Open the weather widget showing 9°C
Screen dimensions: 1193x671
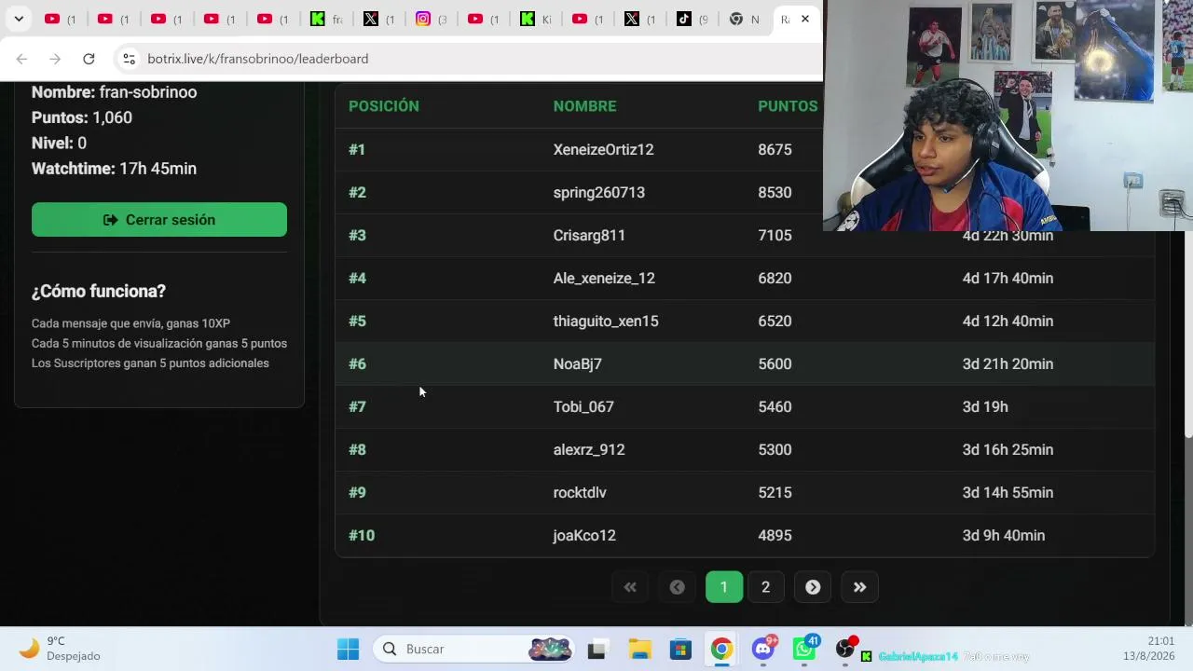pyautogui.click(x=62, y=649)
